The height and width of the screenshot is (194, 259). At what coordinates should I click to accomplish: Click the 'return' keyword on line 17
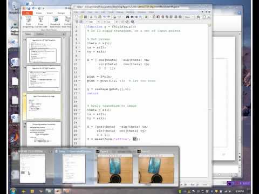point(93,93)
